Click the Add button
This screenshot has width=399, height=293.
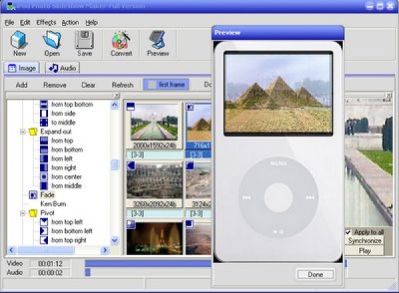point(21,85)
